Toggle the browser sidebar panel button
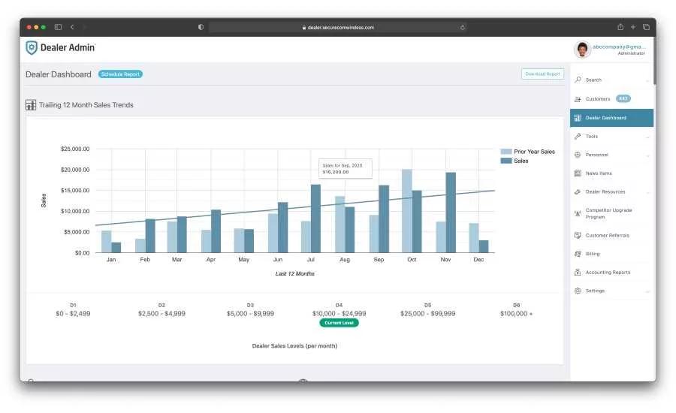 (58, 27)
